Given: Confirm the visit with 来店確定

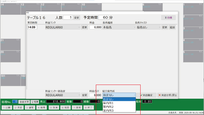Looking at the screenshot, I should point(147,95).
